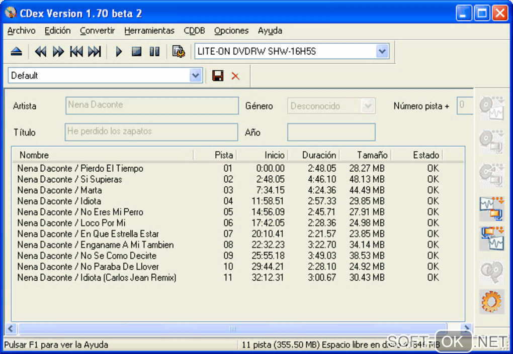The width and height of the screenshot is (513, 354).
Task: Click the extract CD tracks to compressed audio icon
Action: tap(492, 142)
